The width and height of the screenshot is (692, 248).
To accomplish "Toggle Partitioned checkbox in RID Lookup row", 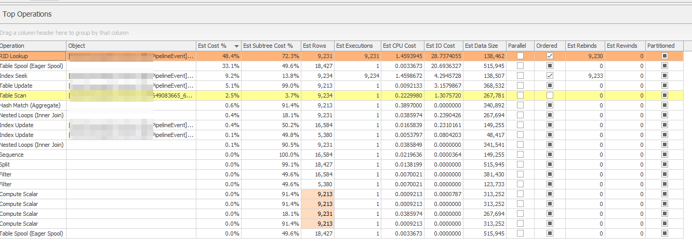I will [x=664, y=56].
